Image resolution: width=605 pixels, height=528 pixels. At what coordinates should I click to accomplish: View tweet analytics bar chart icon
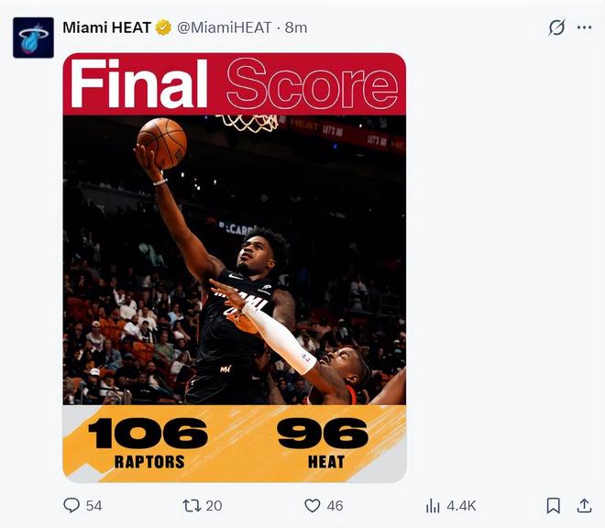pyautogui.click(x=433, y=506)
